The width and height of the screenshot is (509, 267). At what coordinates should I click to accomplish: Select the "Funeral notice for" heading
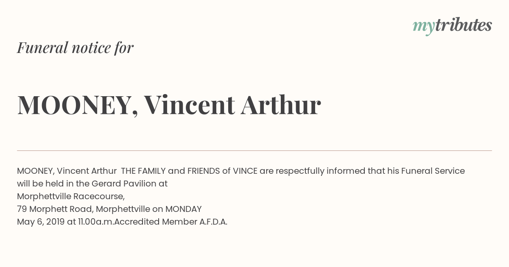[x=75, y=47]
